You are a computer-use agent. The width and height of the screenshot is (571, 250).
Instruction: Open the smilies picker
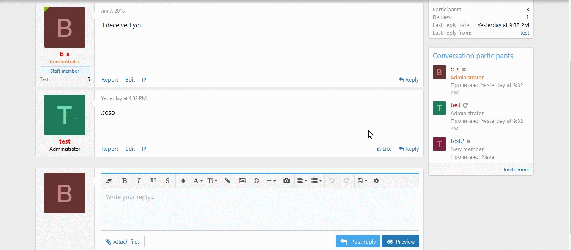pos(256,181)
